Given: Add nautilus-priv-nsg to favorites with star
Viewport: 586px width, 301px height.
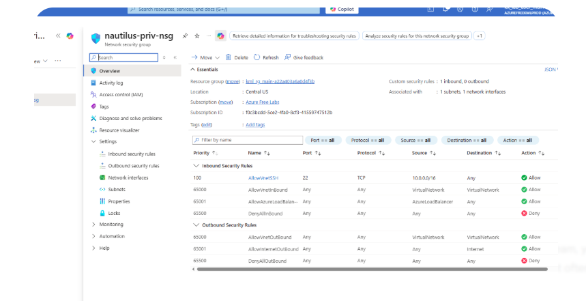Looking at the screenshot, I should [197, 36].
